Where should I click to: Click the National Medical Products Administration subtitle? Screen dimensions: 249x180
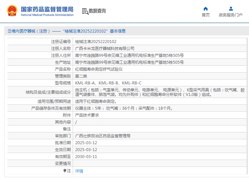click(x=47, y=15)
